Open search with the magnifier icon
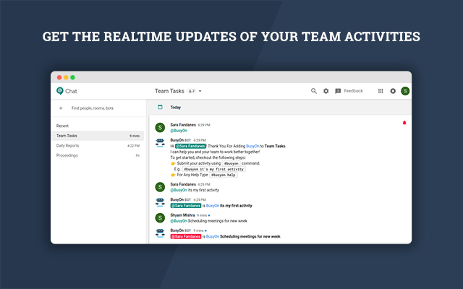463x289 pixels. click(x=313, y=91)
